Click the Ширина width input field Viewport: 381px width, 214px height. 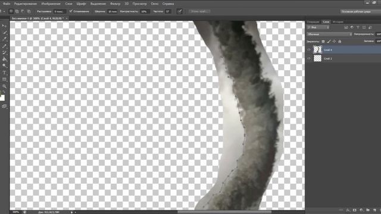pyautogui.click(x=113, y=11)
